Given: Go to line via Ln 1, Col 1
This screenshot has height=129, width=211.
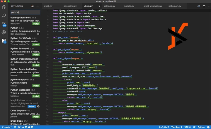Looking at the screenshot, I should click(164, 127).
